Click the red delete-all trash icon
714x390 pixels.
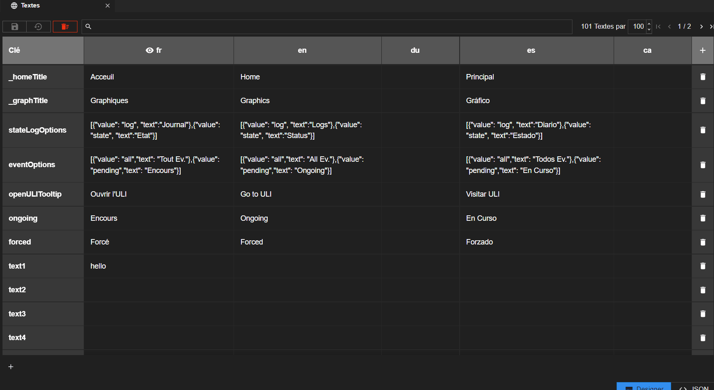coord(65,27)
